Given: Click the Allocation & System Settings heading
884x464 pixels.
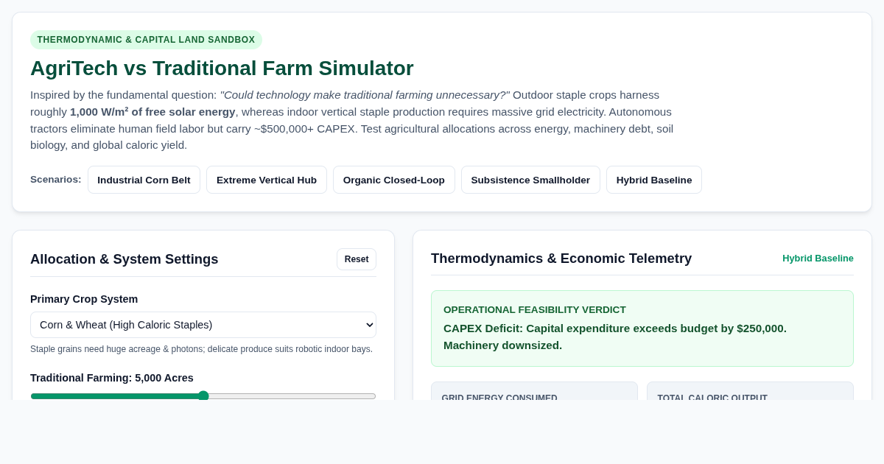Looking at the screenshot, I should click(x=124, y=259).
